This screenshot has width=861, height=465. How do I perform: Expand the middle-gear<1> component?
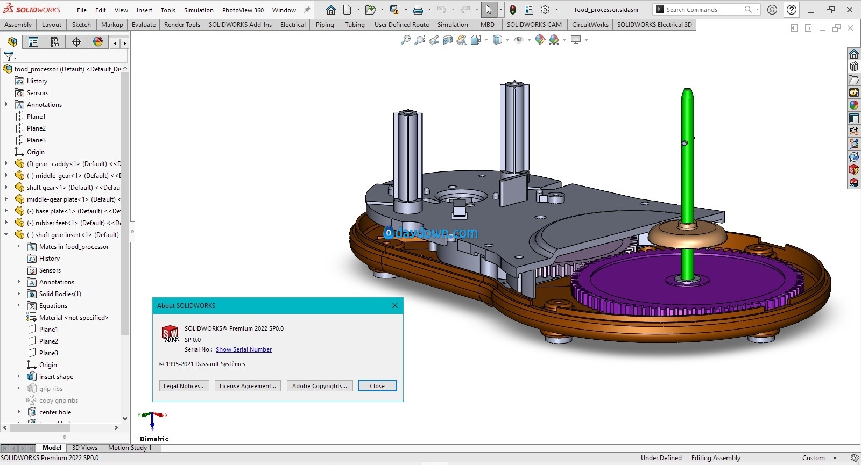[6, 175]
